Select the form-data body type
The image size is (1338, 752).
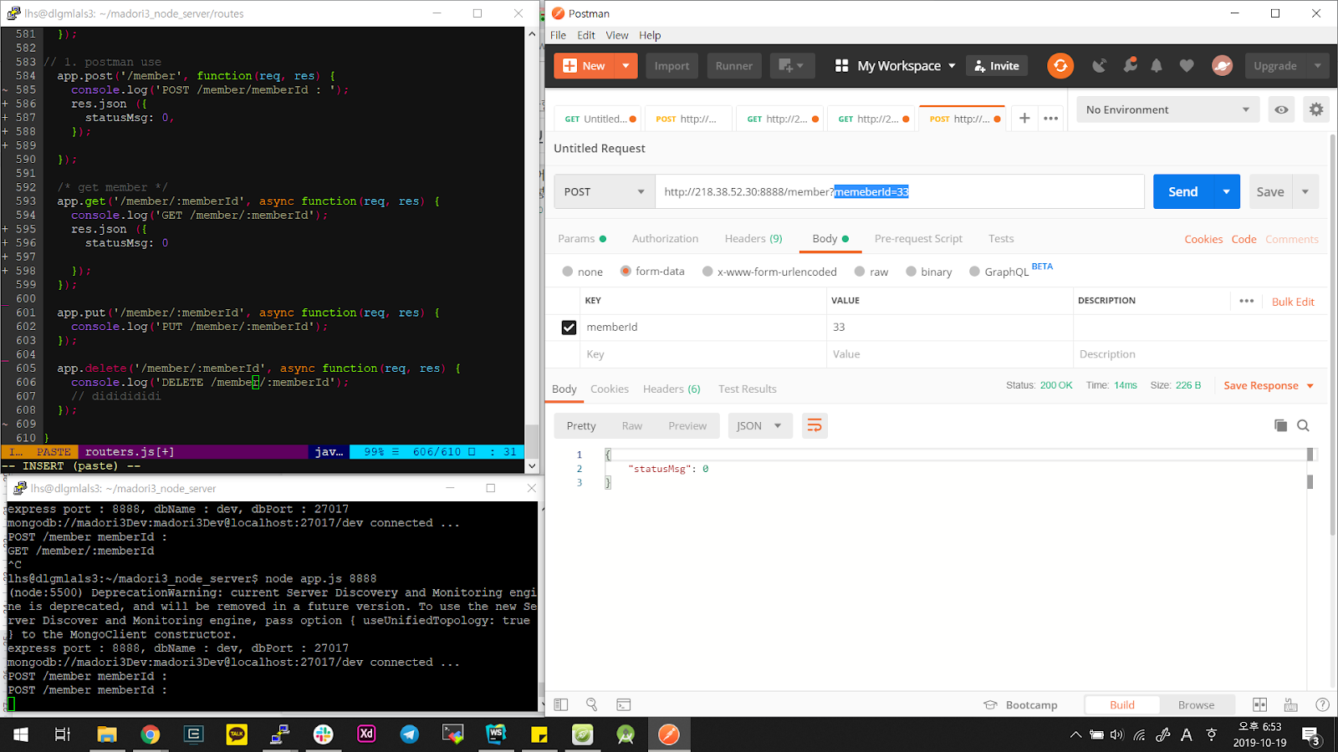626,272
